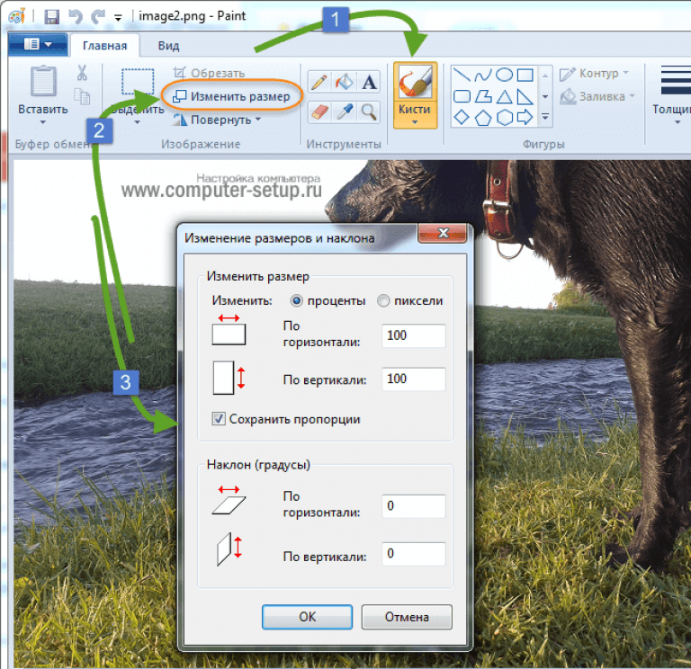Select the Rectangle shape
Image resolution: width=691 pixels, height=669 pixels.
525,75
